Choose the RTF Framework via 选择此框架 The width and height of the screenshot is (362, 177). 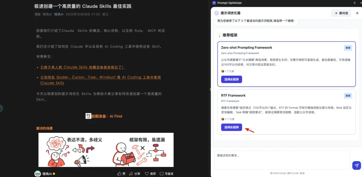point(231,127)
